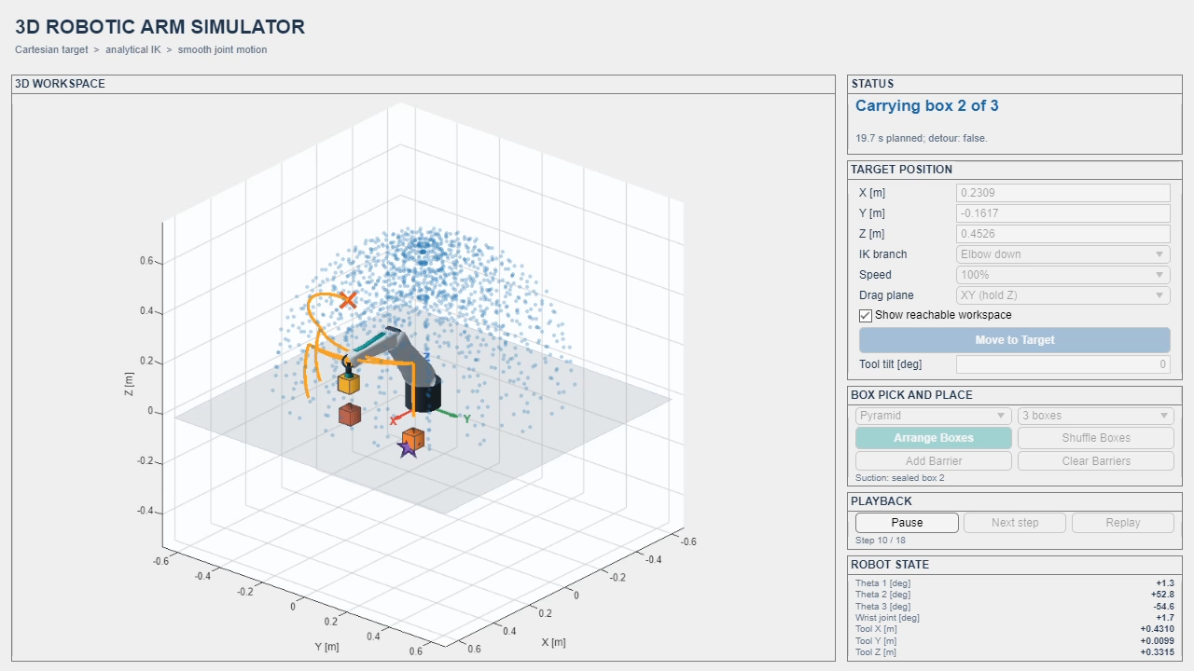The image size is (1194, 671).
Task: Click the Theta 3 value '-54.6'
Action: (1163, 607)
